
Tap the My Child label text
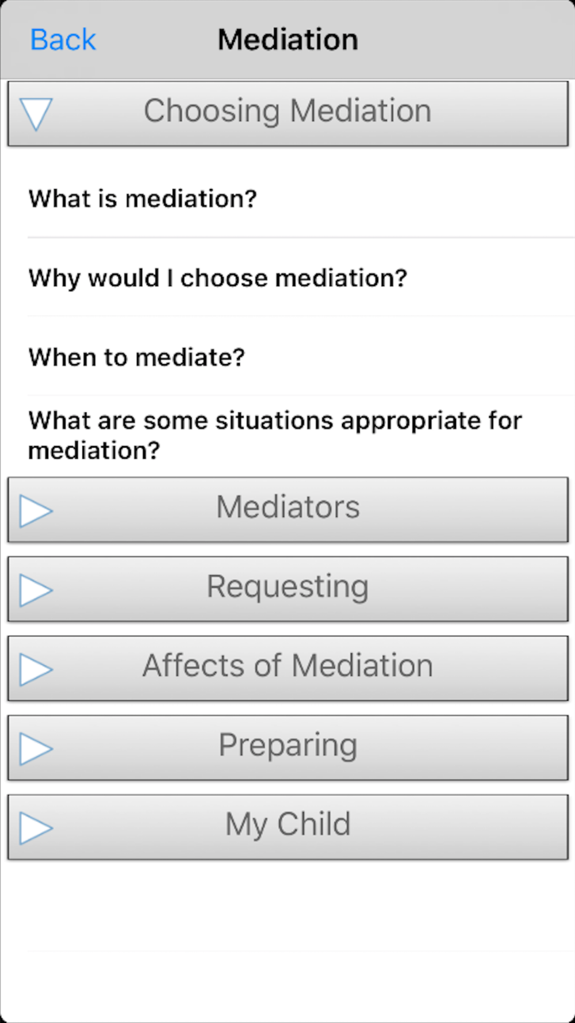pos(287,824)
